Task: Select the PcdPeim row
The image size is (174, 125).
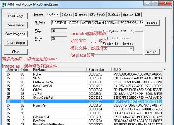Action: (x=84, y=121)
